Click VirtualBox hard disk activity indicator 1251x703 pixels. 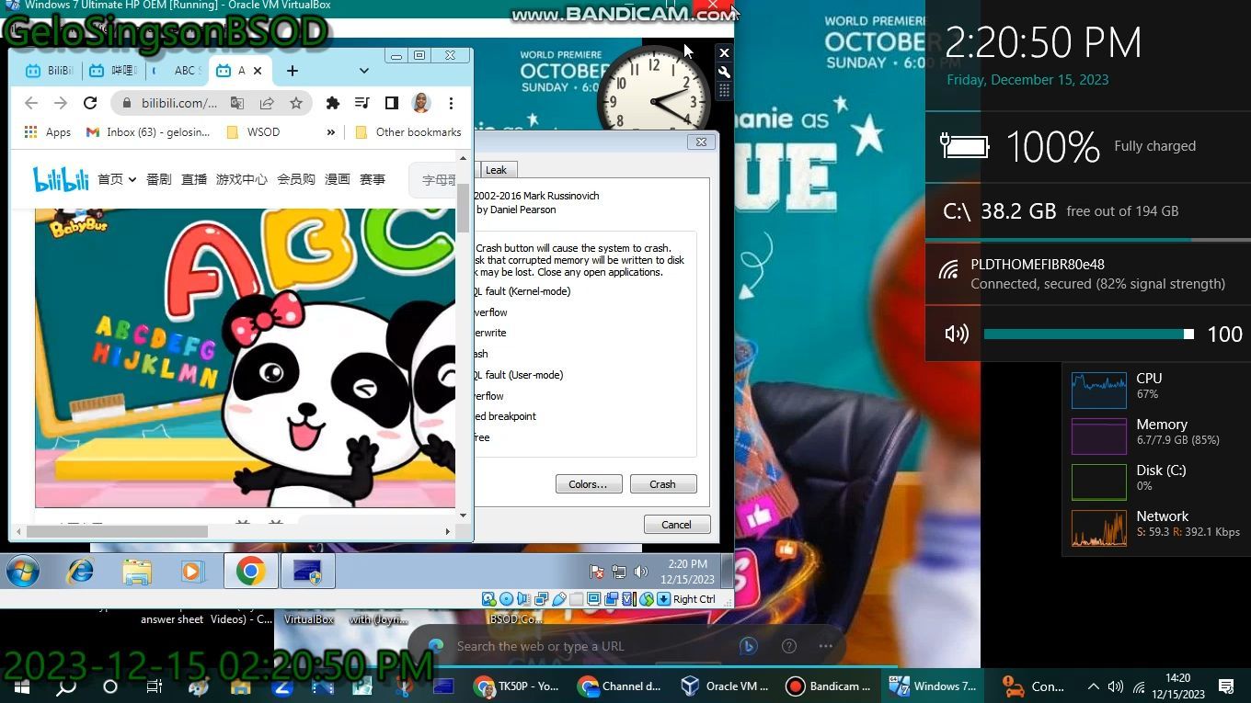[x=488, y=599]
